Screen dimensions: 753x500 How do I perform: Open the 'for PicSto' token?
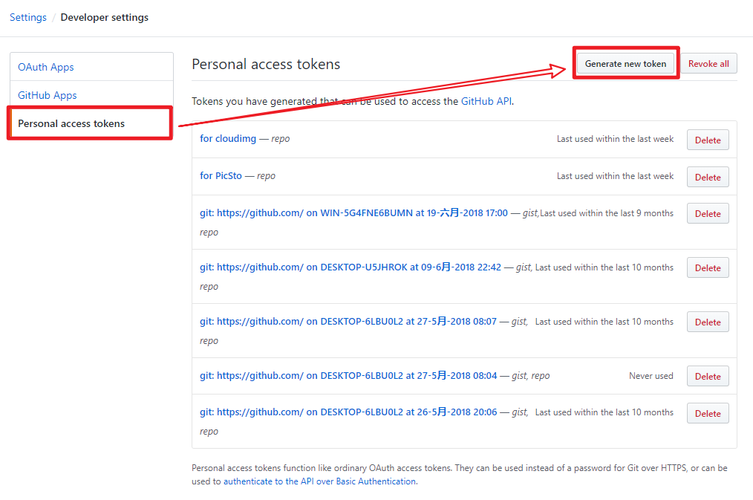tap(221, 176)
